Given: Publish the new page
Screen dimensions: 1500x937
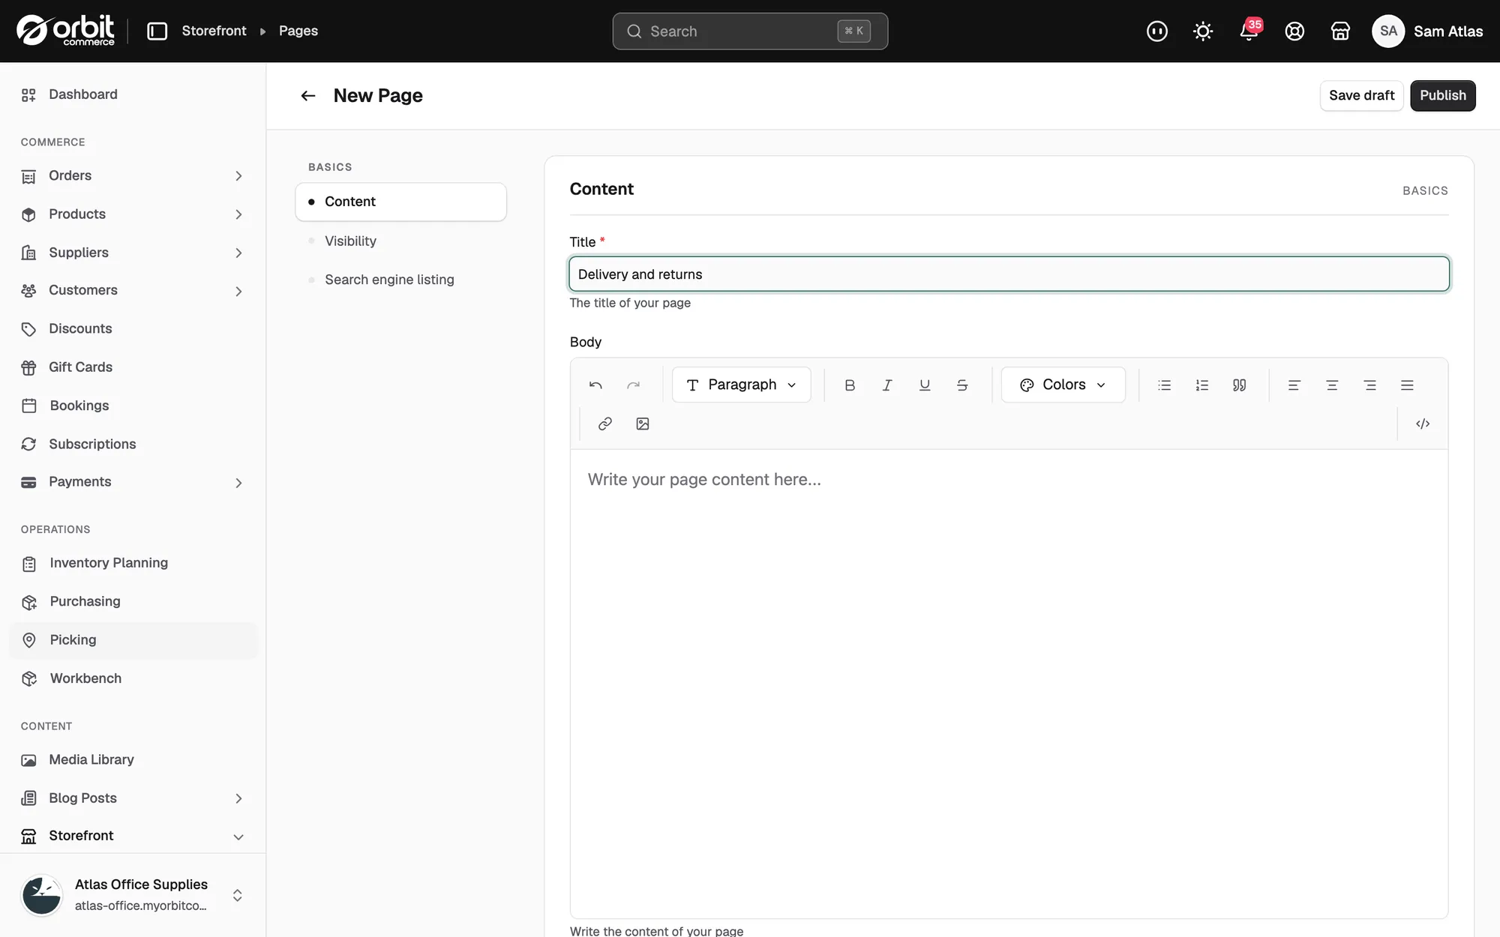Looking at the screenshot, I should pos(1442,95).
